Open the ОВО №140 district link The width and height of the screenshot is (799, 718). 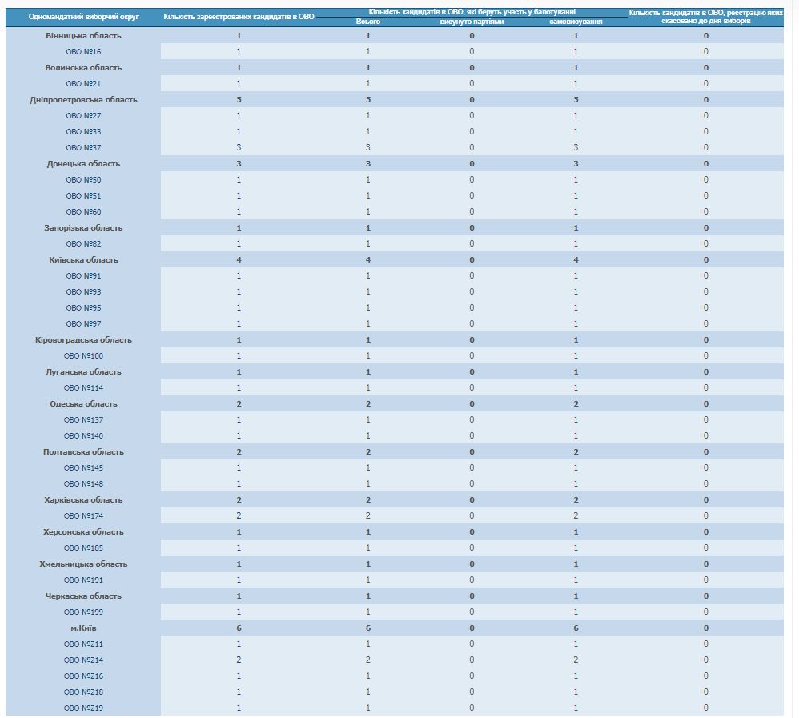pyautogui.click(x=83, y=436)
